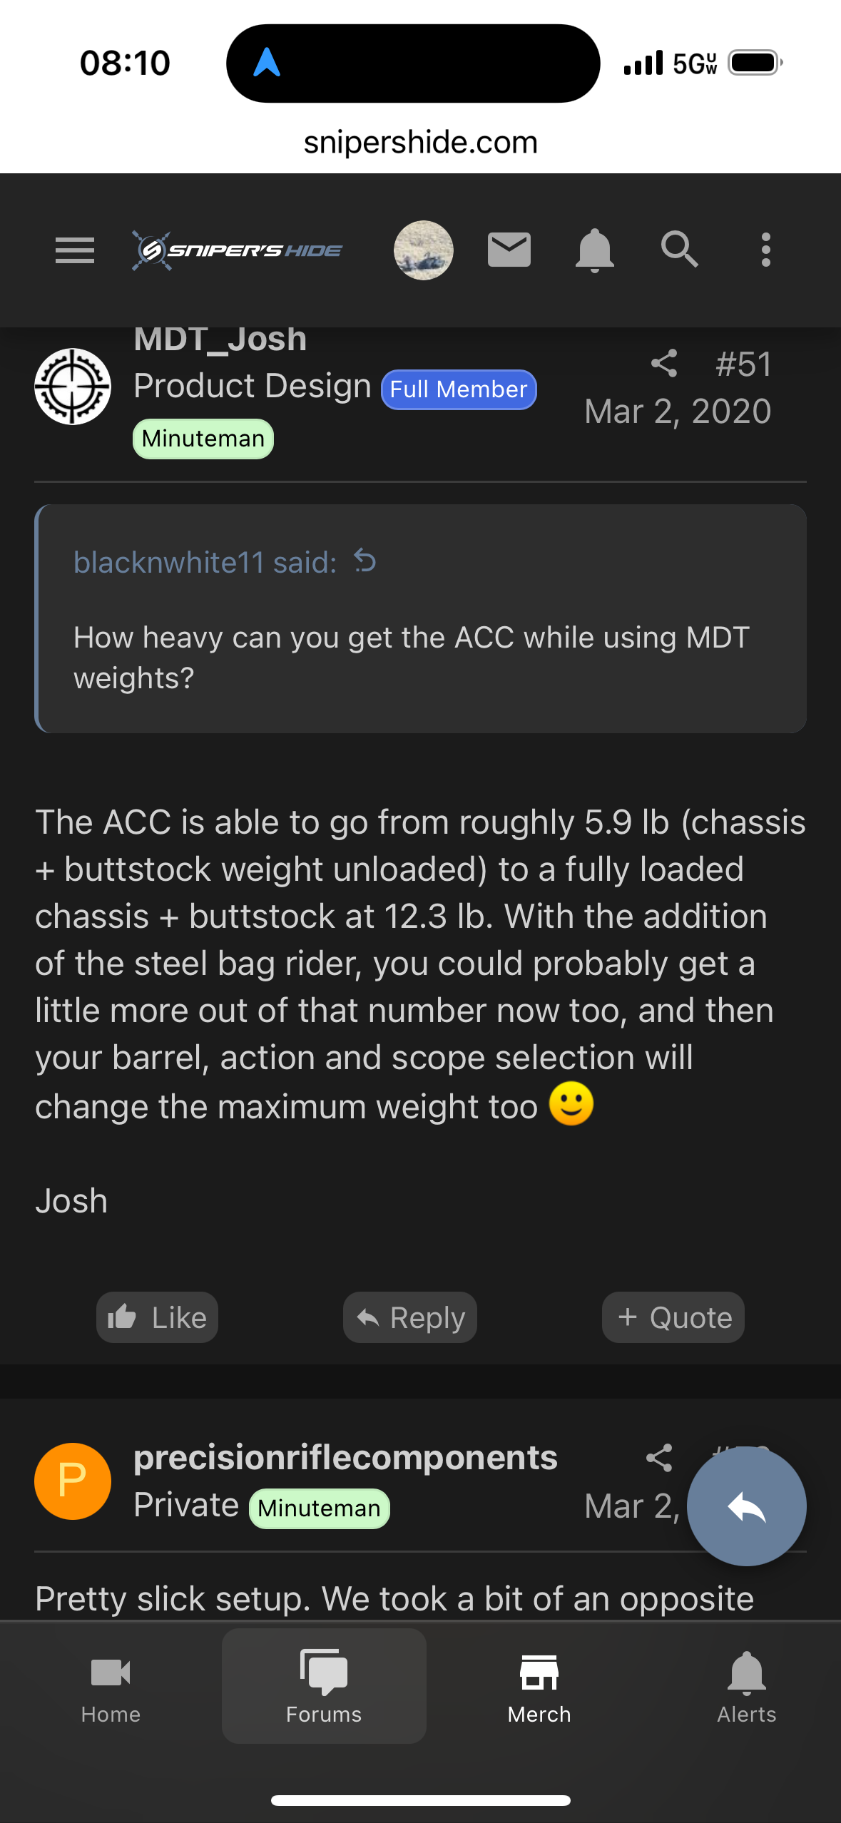Toggle Quote on MDT_Josh's post
Viewport: 841px width, 1823px height.
point(673,1317)
